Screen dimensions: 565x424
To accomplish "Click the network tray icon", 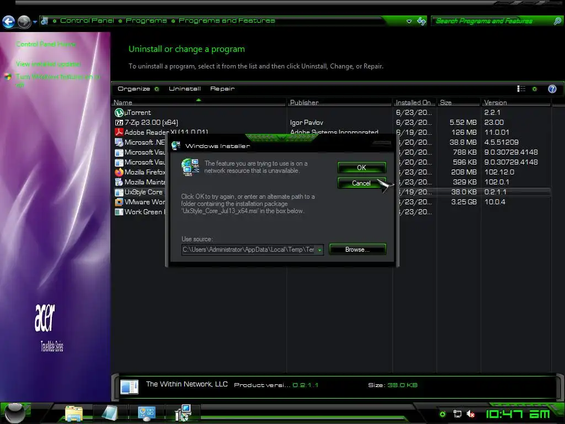I will click(x=457, y=414).
